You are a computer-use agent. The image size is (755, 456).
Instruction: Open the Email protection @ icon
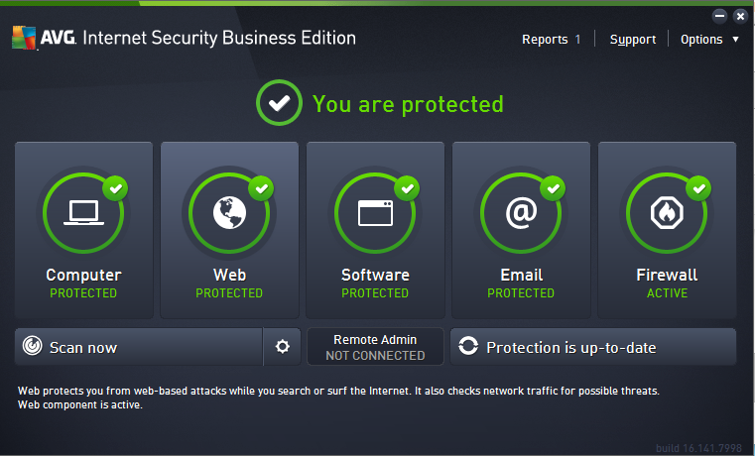[x=521, y=212]
